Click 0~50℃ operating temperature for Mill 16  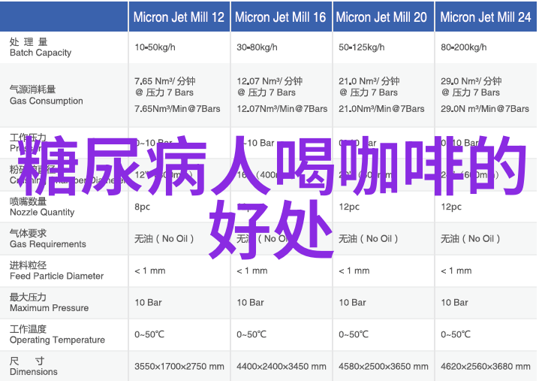tap(251, 334)
